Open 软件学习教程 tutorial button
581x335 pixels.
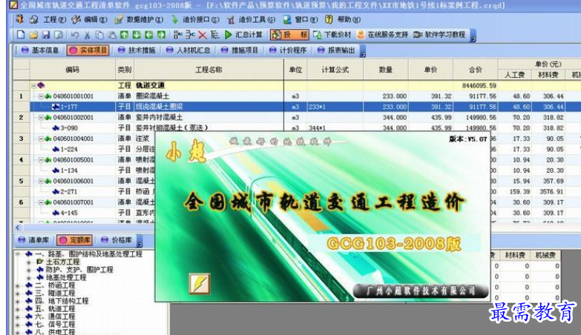[x=439, y=35]
